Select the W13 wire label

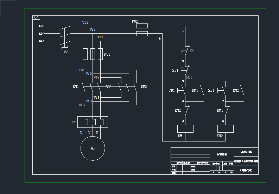(96, 98)
